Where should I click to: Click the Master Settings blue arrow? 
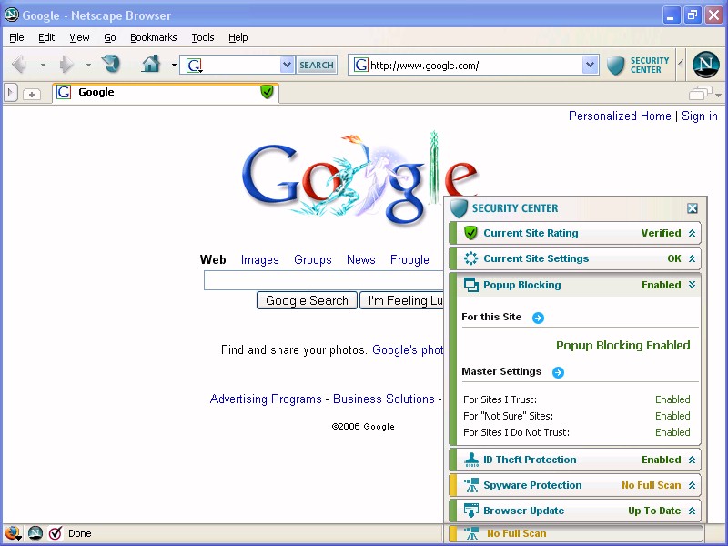[558, 372]
